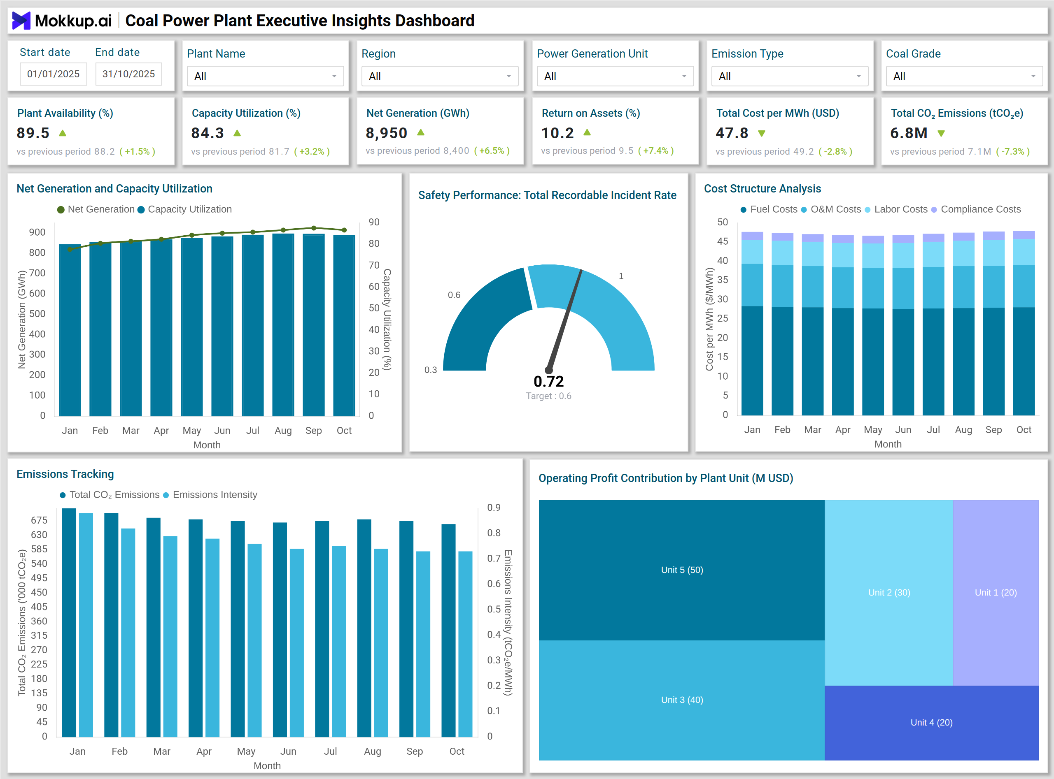Viewport: 1054px width, 779px height.
Task: Click Return on Assets value 10.2
Action: pos(557,133)
